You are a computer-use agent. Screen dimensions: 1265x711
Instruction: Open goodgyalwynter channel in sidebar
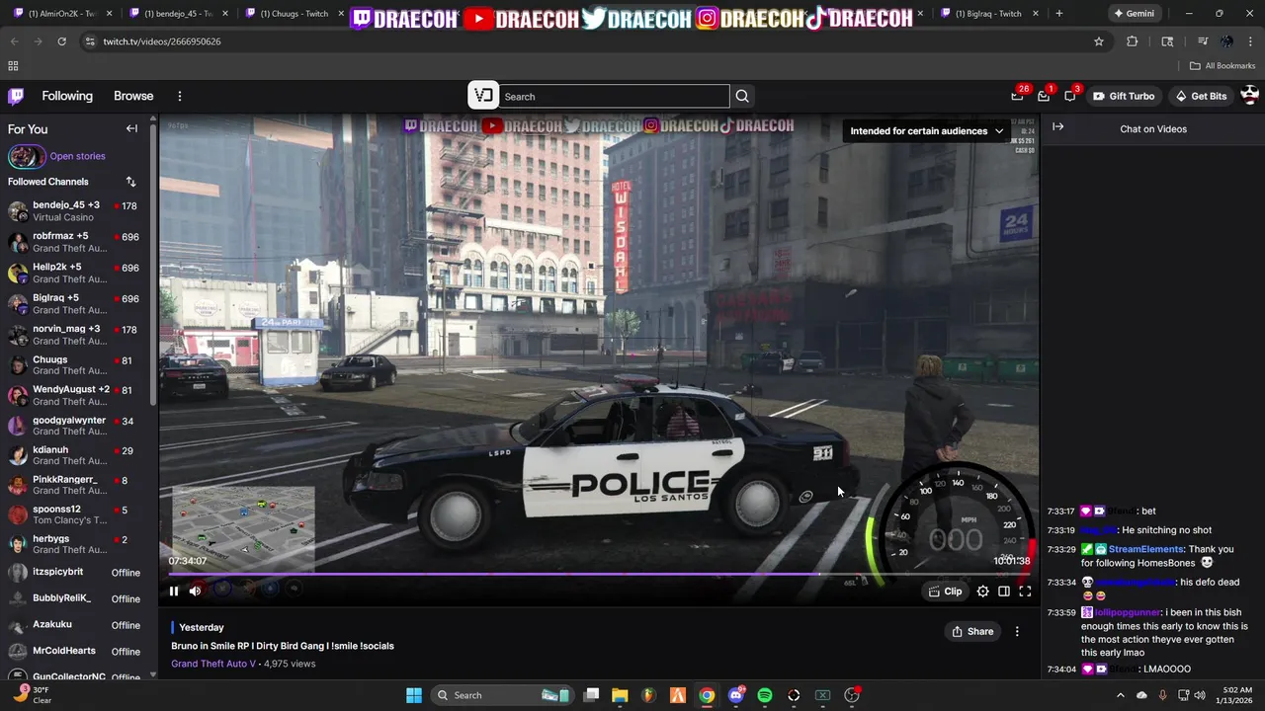(77, 426)
